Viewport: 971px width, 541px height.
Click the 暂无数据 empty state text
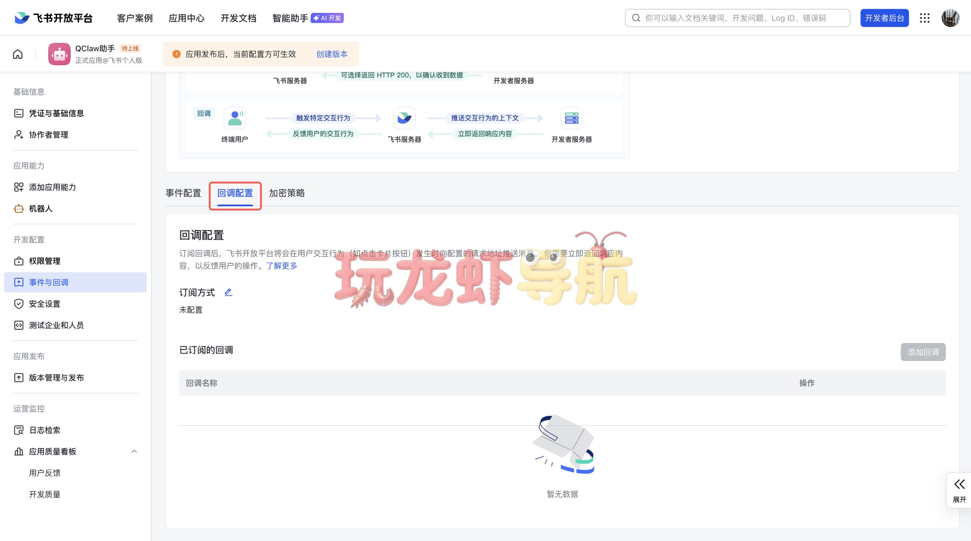click(x=563, y=494)
